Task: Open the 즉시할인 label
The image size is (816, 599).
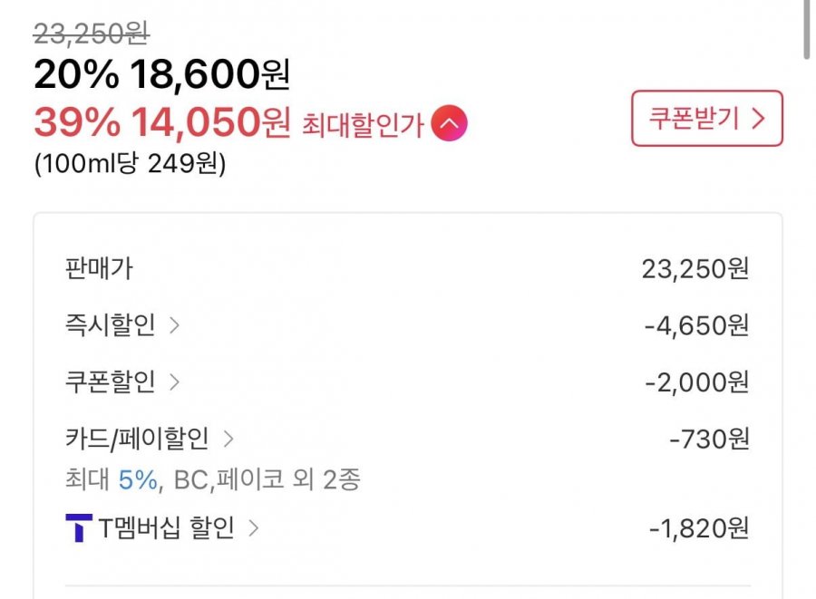Action: point(110,325)
